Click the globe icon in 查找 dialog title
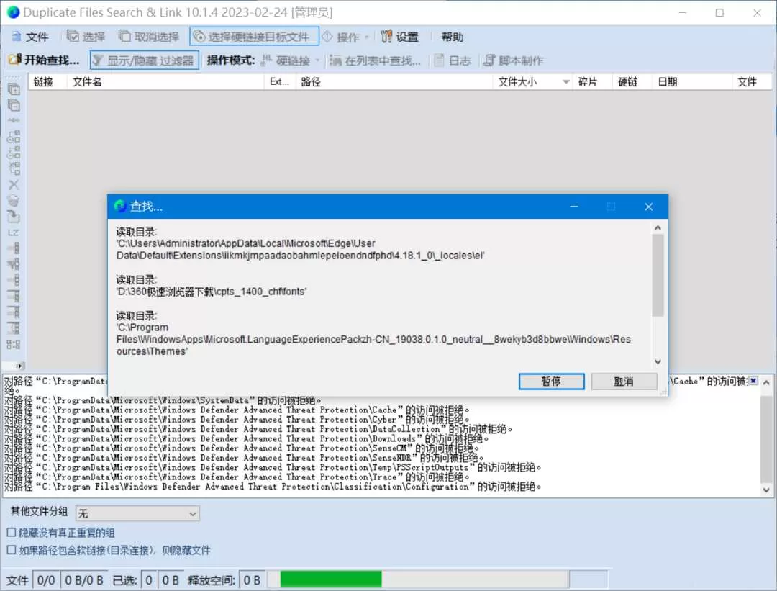The height and width of the screenshot is (591, 777). [120, 206]
